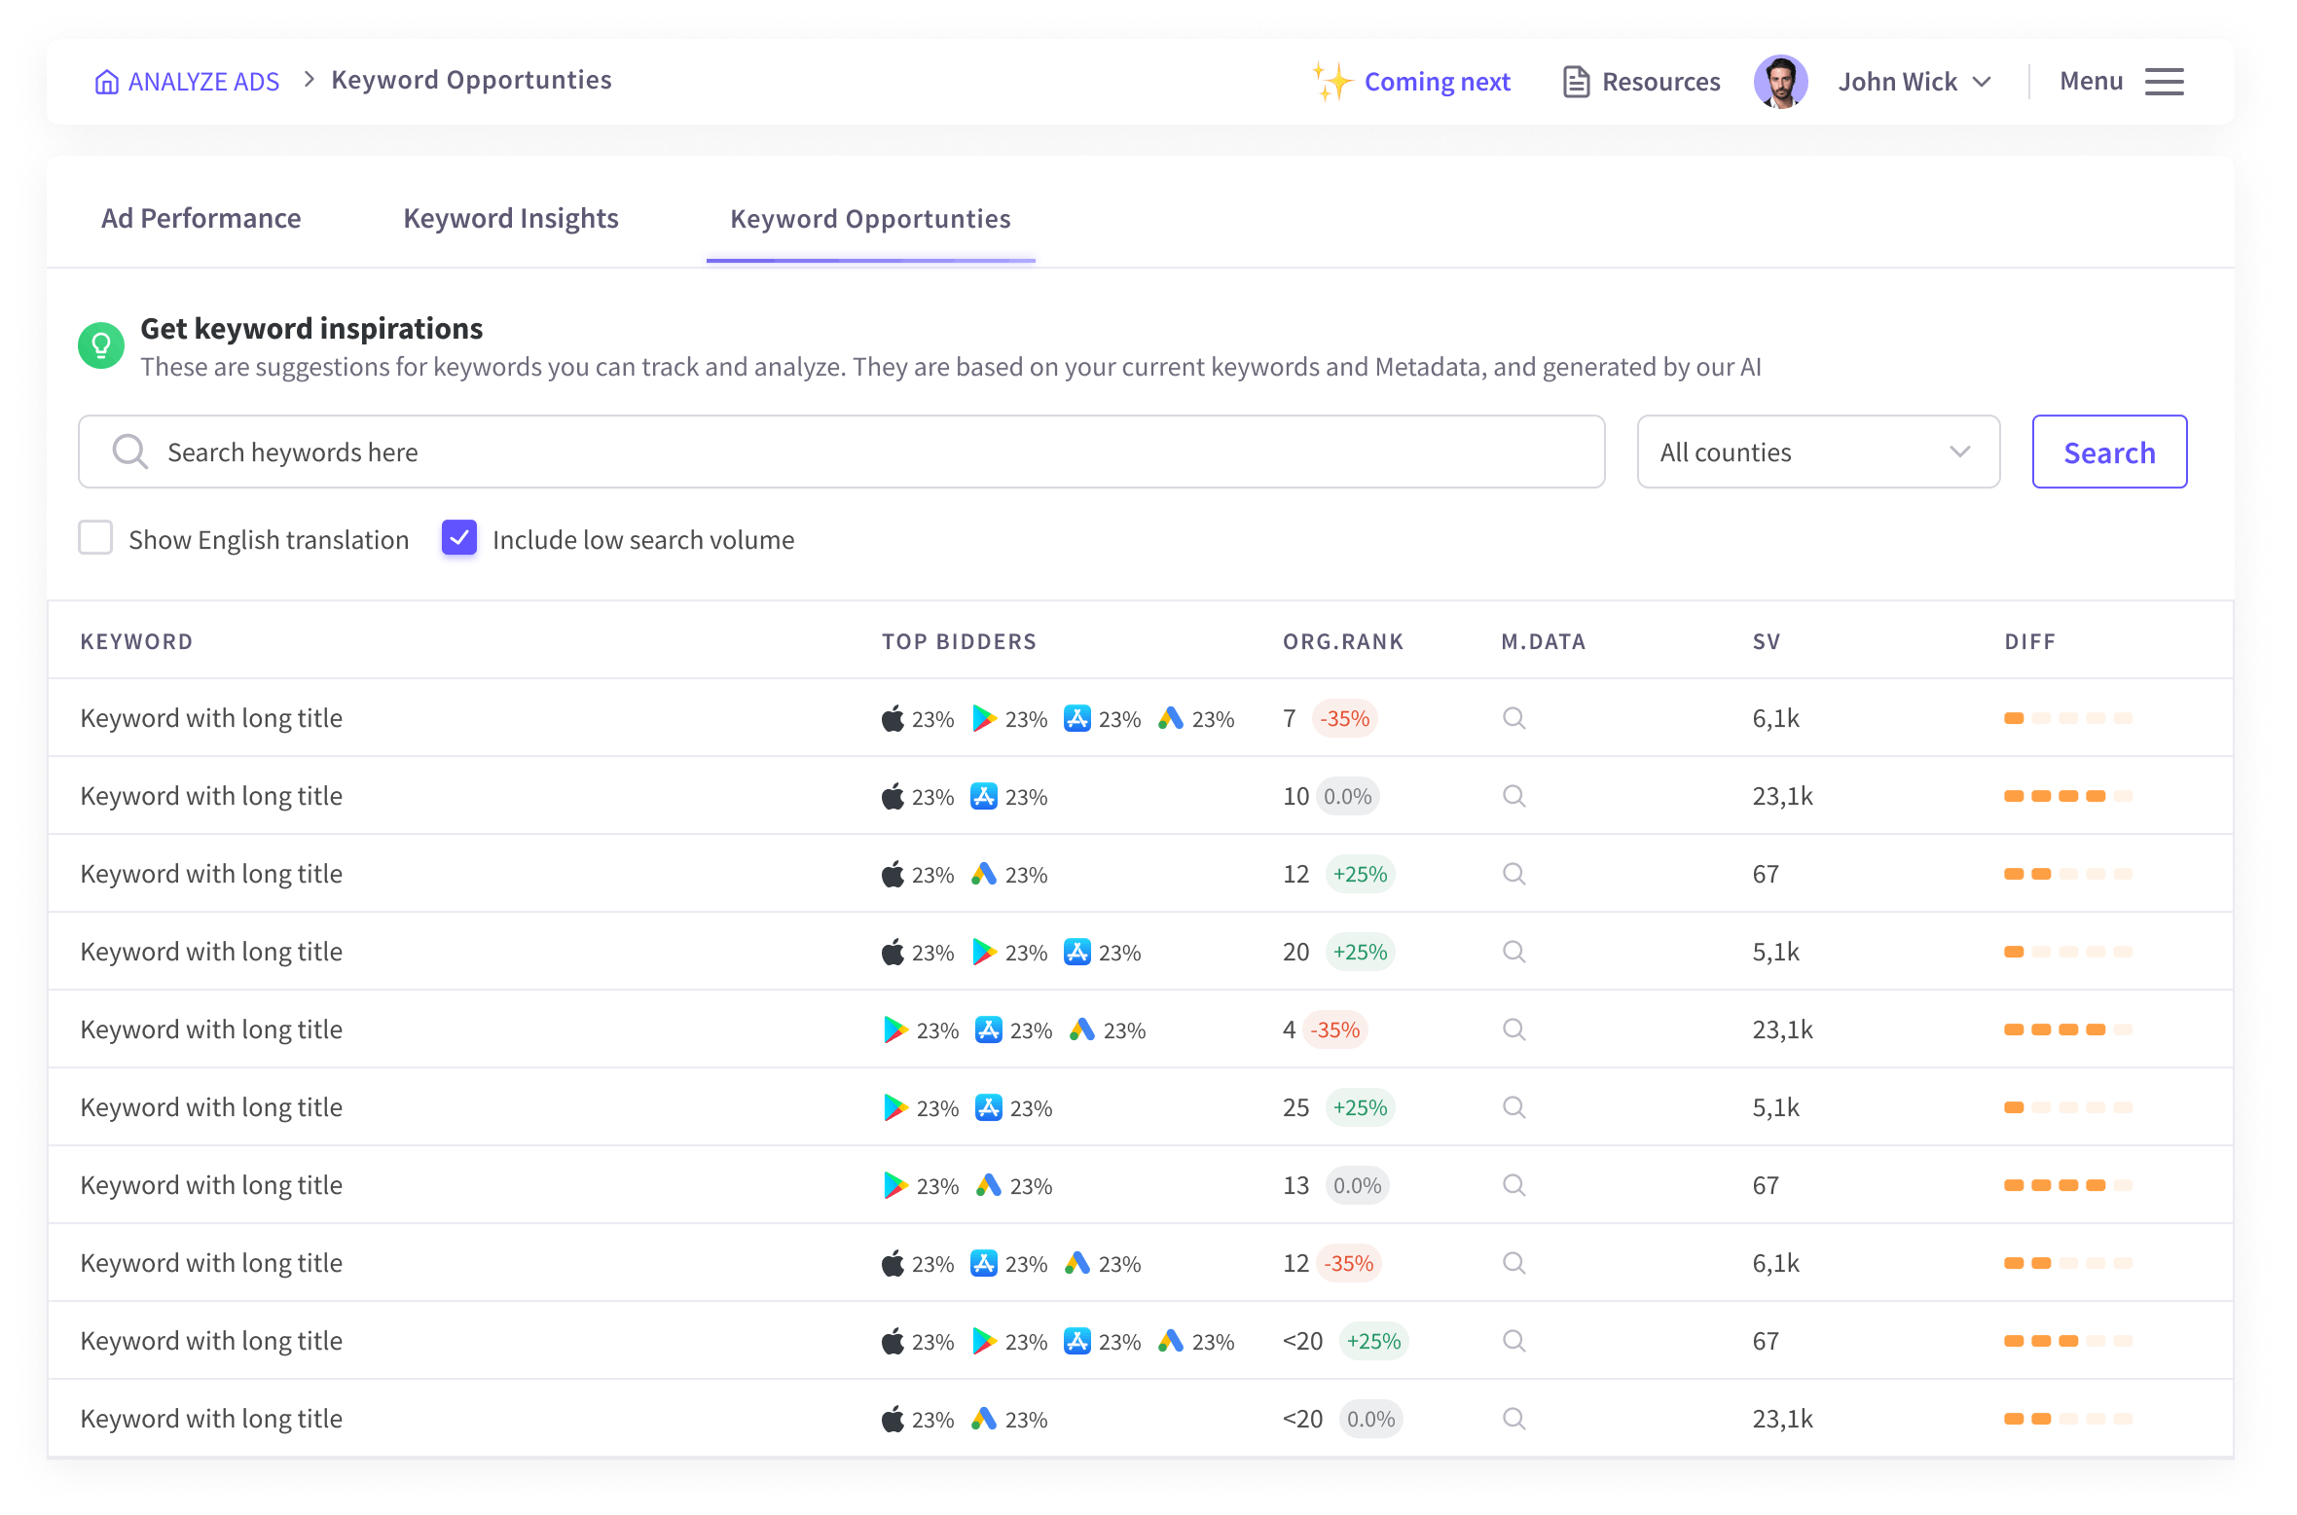Viewport: 2297px width, 1515px height.
Task: Sort by the TOP BIDDERS column header
Action: pos(960,642)
